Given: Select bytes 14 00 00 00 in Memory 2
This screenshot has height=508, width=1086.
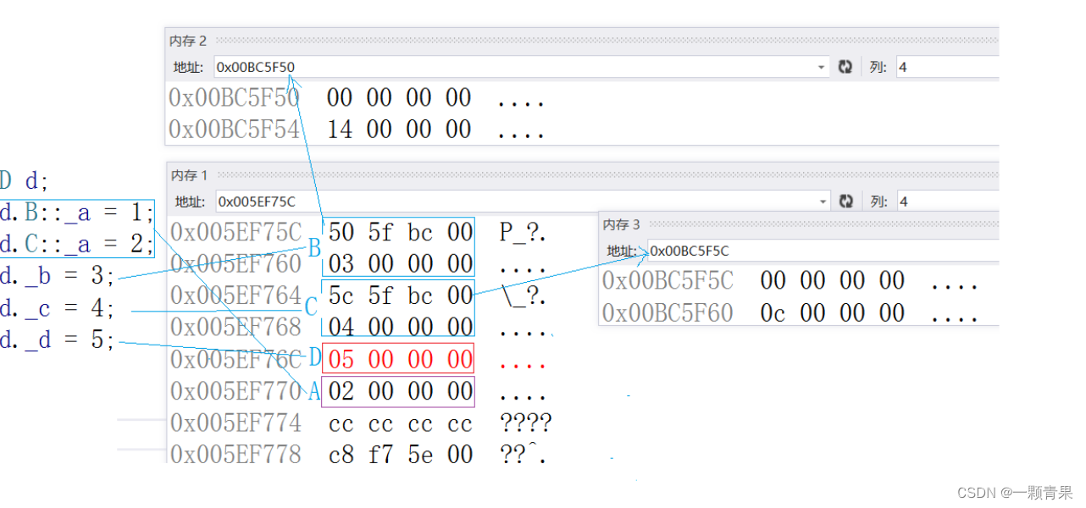Looking at the screenshot, I should point(399,130).
